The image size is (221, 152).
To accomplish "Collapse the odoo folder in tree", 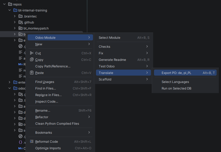I will coord(10,88).
